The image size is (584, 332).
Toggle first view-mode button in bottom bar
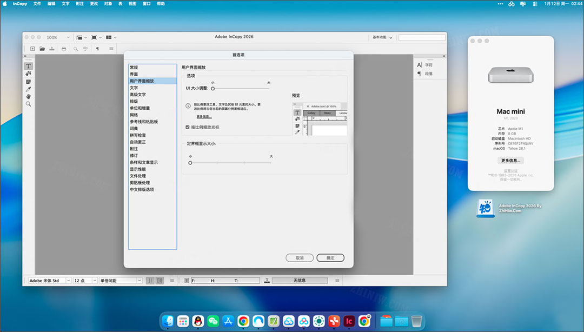pos(150,281)
